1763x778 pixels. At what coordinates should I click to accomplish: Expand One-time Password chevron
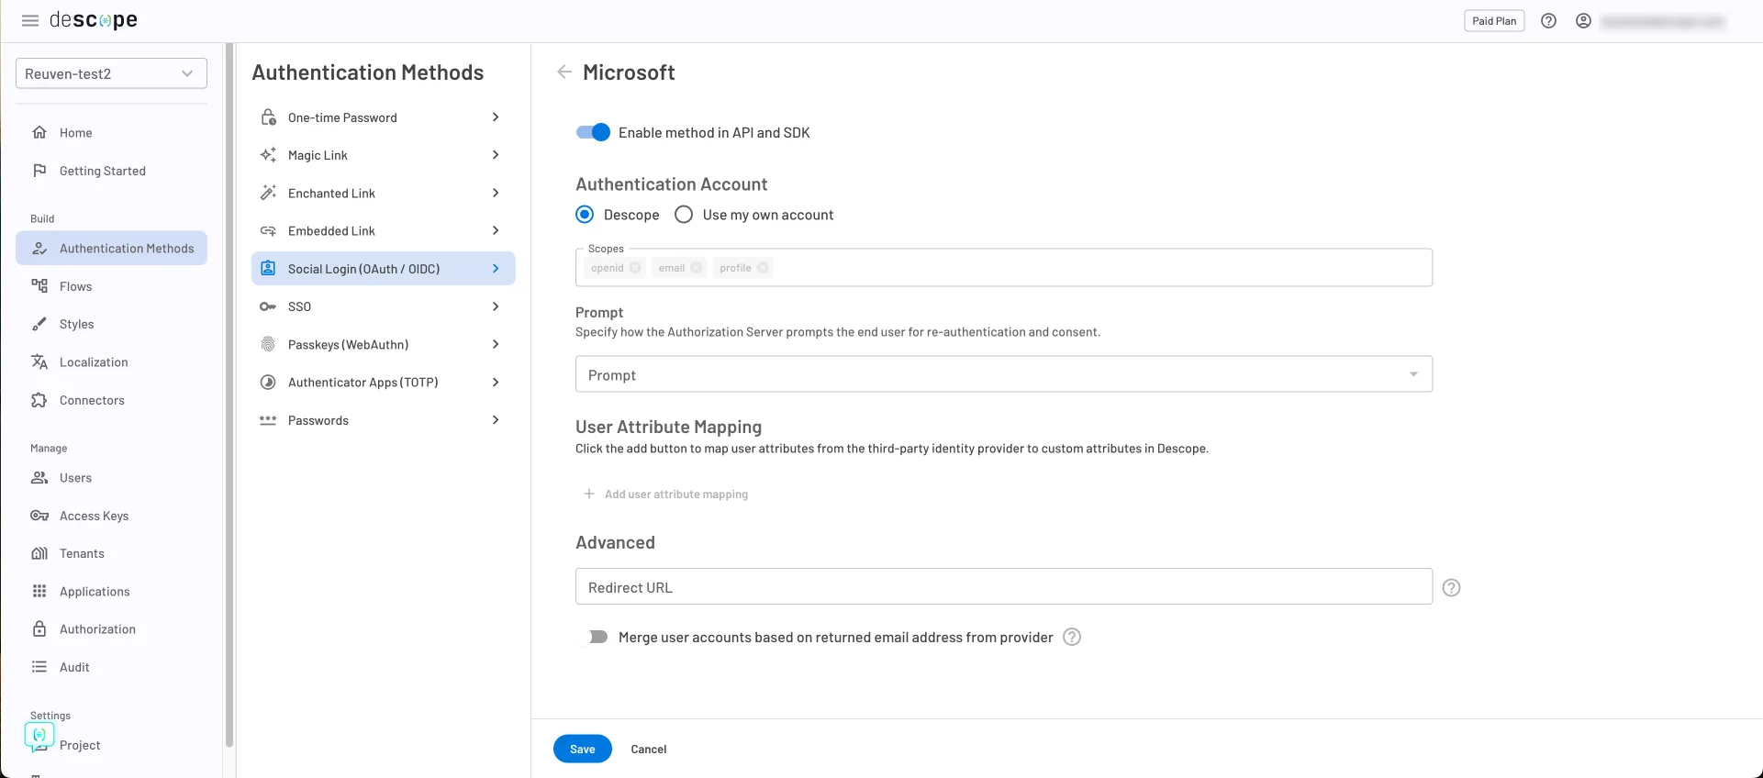point(496,117)
